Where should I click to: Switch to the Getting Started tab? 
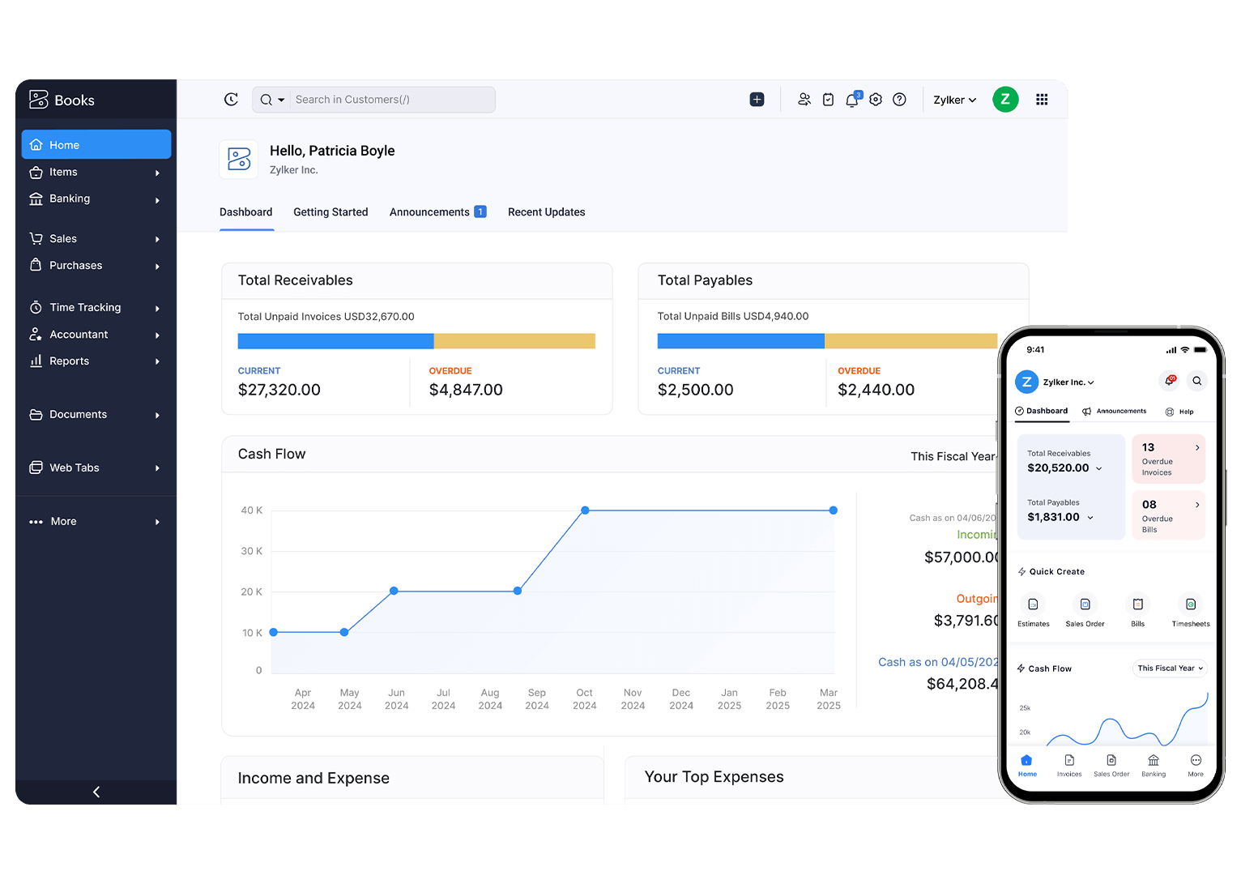tap(331, 212)
